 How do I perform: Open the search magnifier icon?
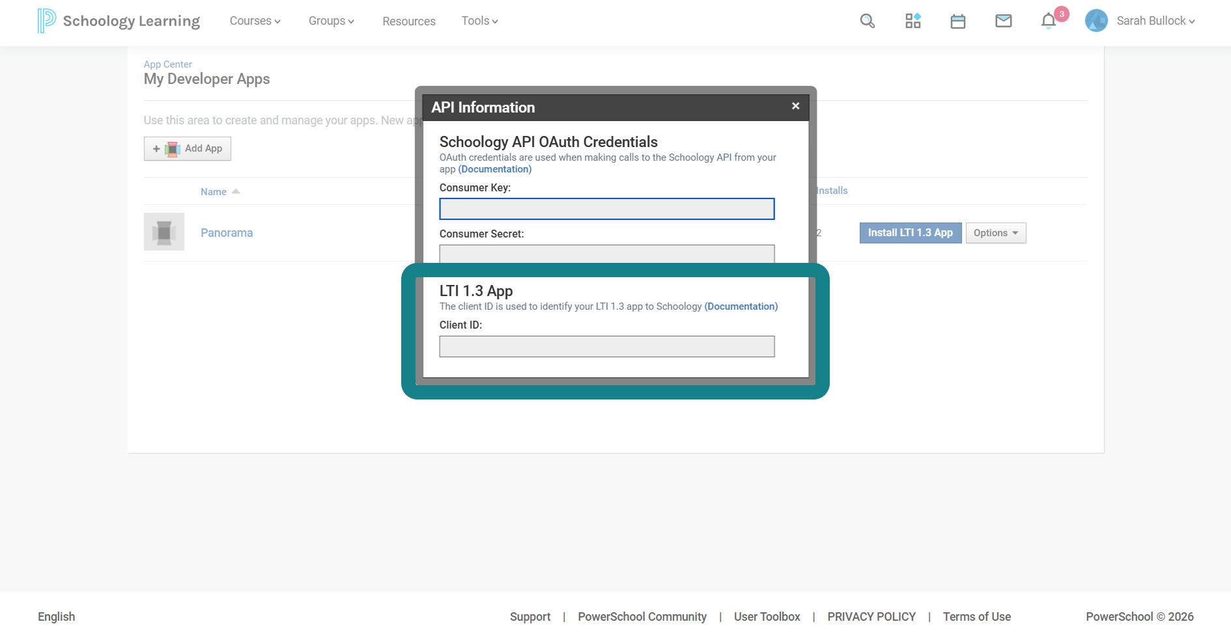(867, 21)
